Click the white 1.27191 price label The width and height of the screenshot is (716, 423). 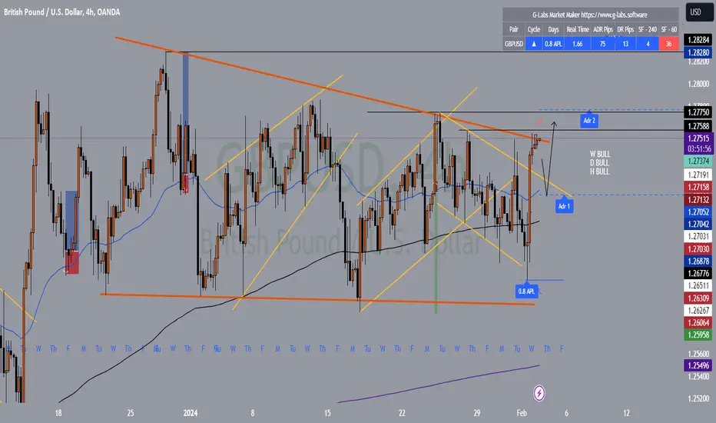click(698, 175)
